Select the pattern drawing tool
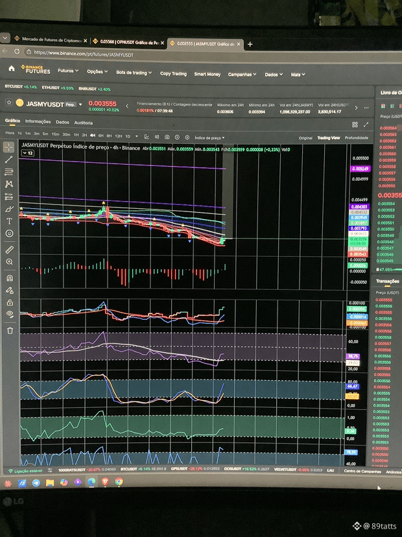This screenshot has height=537, width=402. click(x=9, y=184)
